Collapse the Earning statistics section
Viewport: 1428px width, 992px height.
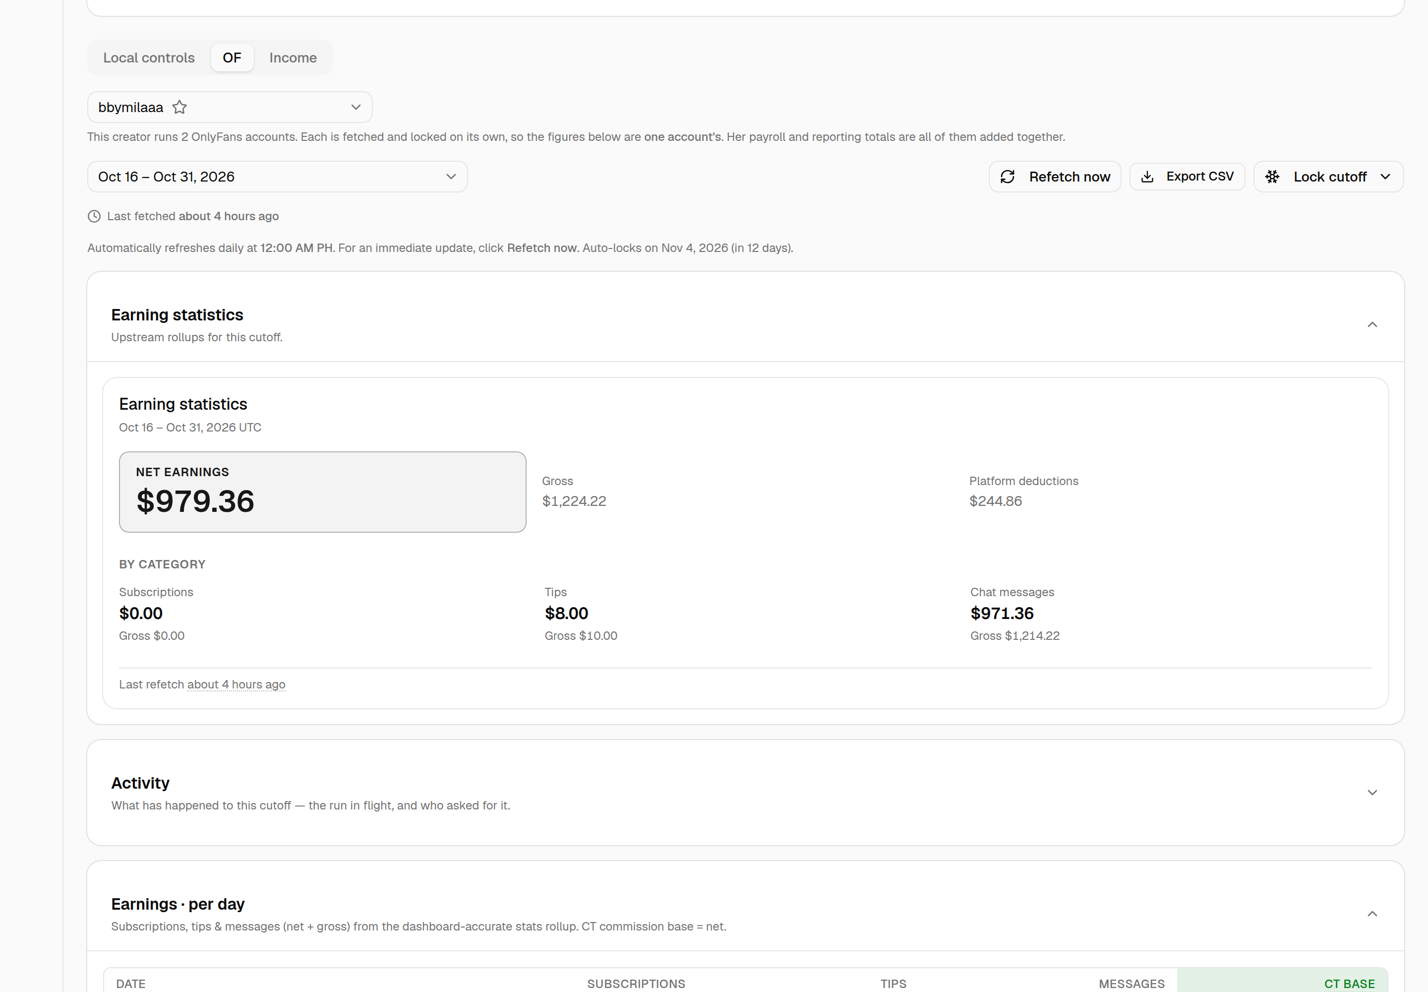pyautogui.click(x=1372, y=324)
